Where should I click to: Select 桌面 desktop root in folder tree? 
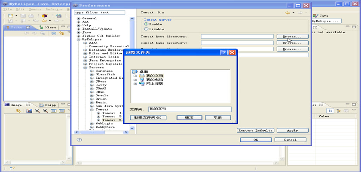(x=144, y=72)
